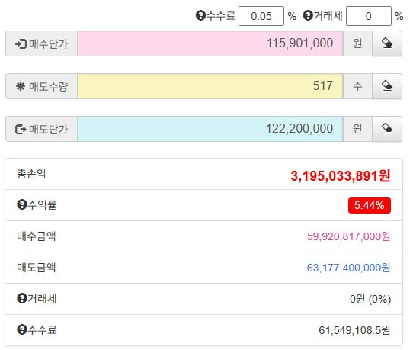Click the 원 unit label beside 매수단가
Screen dimensions: 413x350
click(x=357, y=43)
